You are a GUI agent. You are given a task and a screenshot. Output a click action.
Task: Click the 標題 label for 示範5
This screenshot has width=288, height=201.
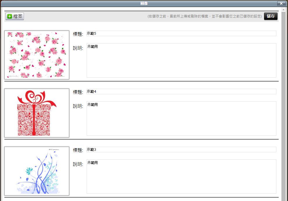tap(78, 34)
